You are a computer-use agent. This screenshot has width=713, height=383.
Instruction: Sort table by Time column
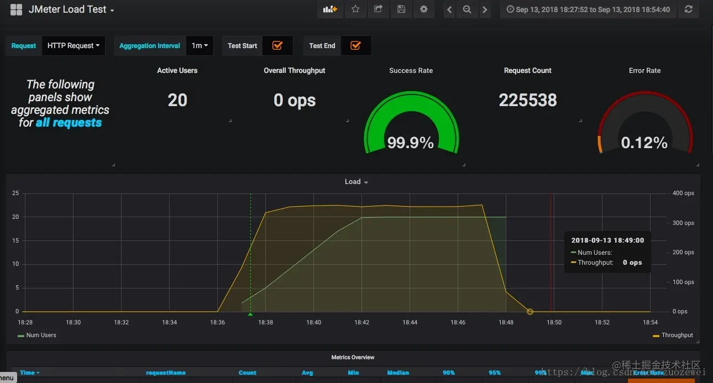[30, 372]
